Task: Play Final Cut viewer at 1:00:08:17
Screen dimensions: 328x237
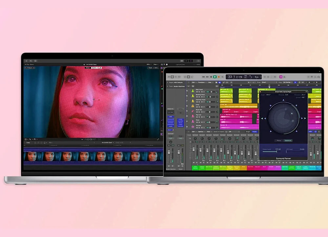Action: (82, 140)
